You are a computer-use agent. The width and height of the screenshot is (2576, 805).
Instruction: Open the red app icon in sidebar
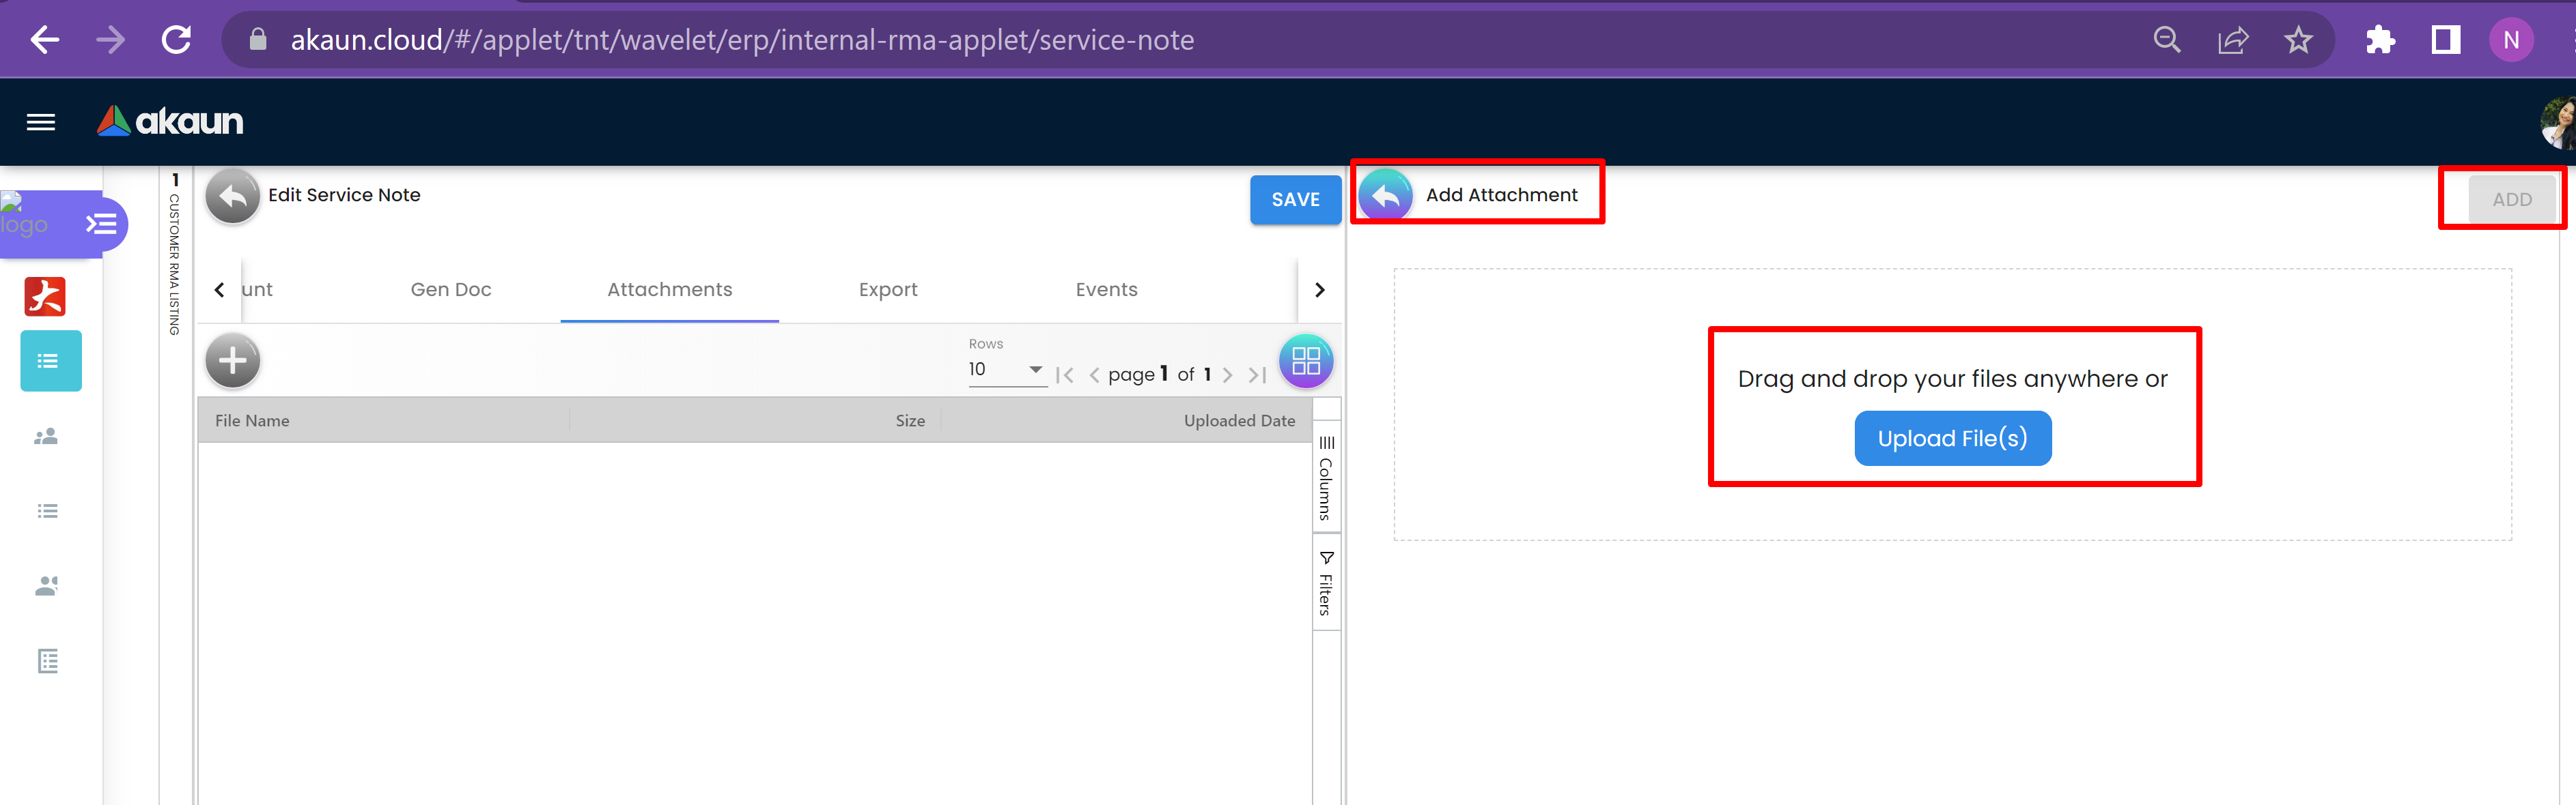pyautogui.click(x=45, y=297)
